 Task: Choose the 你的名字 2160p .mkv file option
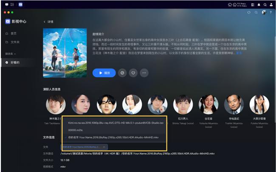pyautogui.click(x=114, y=138)
